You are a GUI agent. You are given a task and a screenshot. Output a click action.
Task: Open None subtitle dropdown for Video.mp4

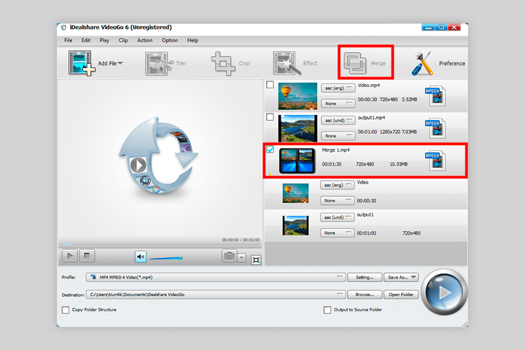pyautogui.click(x=338, y=103)
